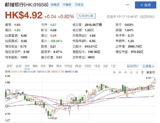The image size is (160, 123).
Task: Switch to the 60分 interval tab
Action: tap(78, 66)
